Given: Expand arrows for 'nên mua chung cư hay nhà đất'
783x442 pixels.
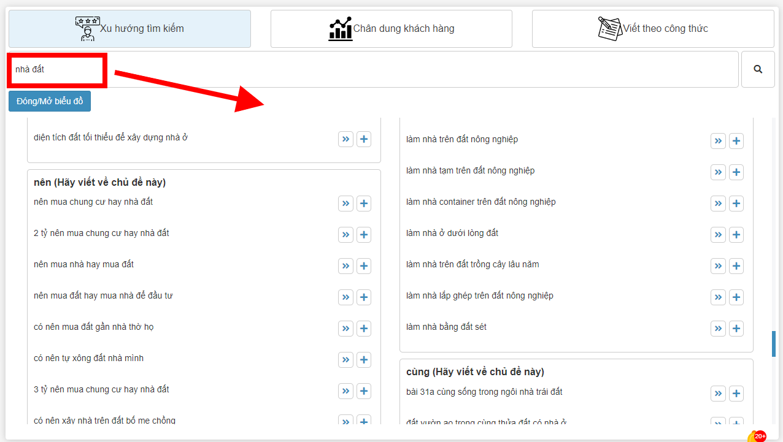Looking at the screenshot, I should click(x=345, y=203).
